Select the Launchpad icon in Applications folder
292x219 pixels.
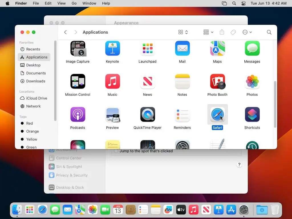point(147,48)
